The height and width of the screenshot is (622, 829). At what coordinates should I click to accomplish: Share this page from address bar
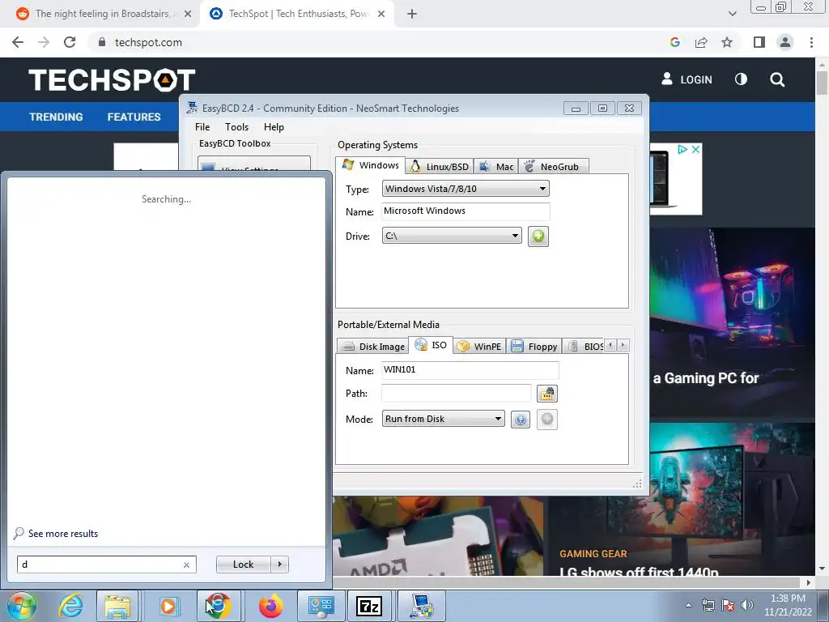pyautogui.click(x=701, y=42)
